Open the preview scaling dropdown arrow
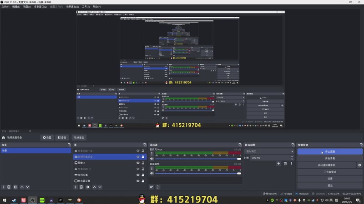 tap(30, 131)
